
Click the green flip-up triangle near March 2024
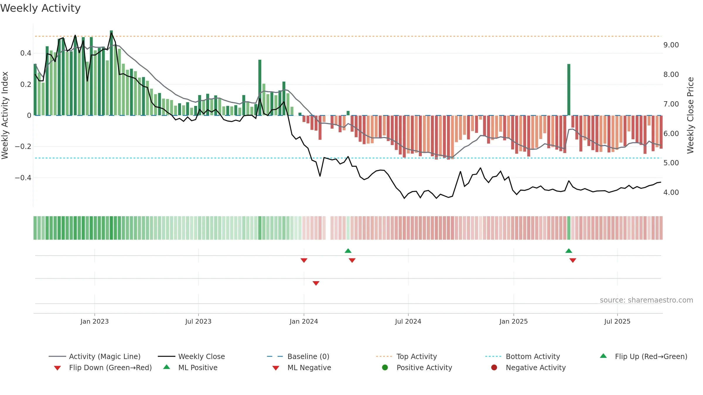[348, 251]
